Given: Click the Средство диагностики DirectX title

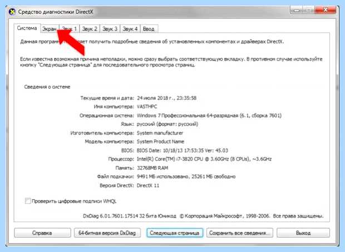Looking at the screenshot, I should coord(56,12).
